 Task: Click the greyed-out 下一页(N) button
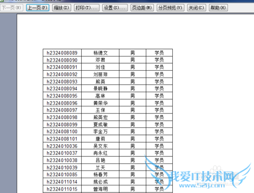click(x=12, y=8)
